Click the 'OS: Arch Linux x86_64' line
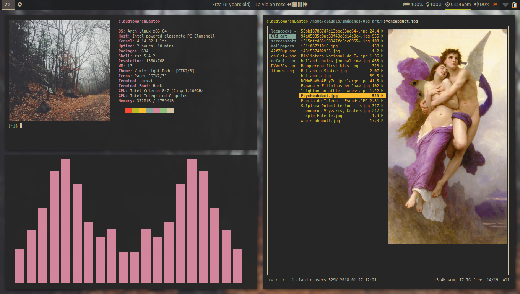Screen dimensions: 520x294 coord(143,31)
